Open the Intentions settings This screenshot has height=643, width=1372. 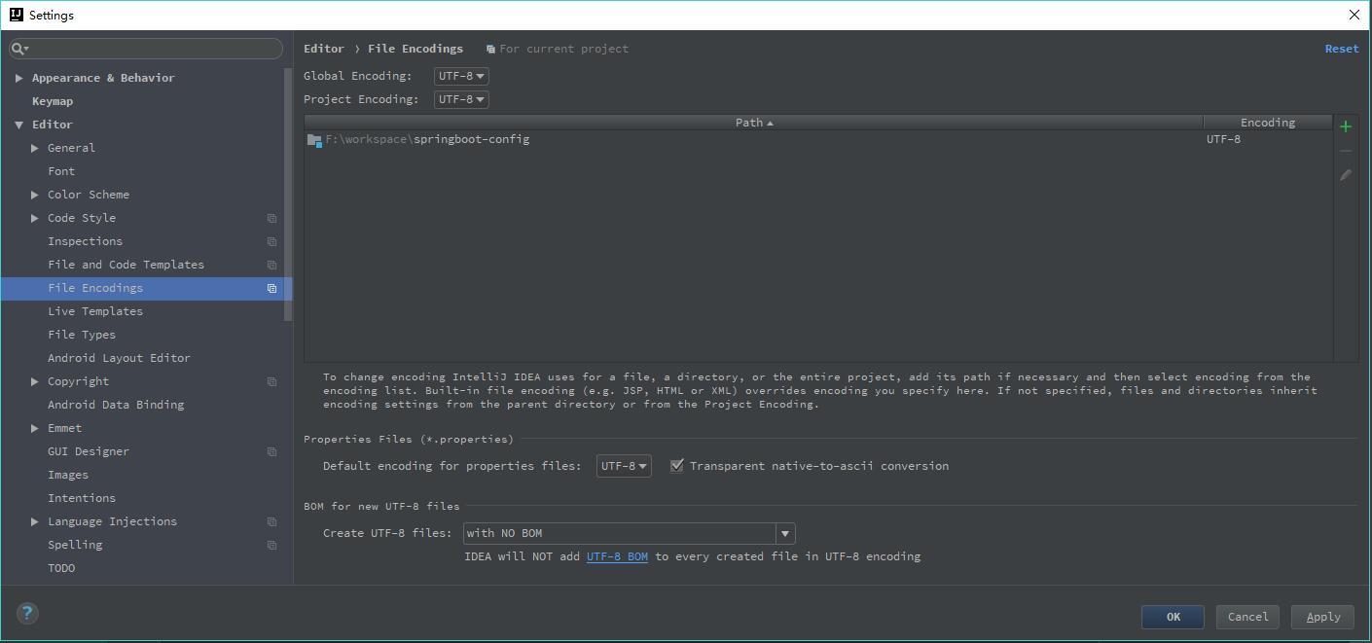82,498
